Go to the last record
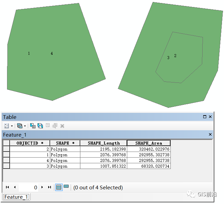 (50, 187)
